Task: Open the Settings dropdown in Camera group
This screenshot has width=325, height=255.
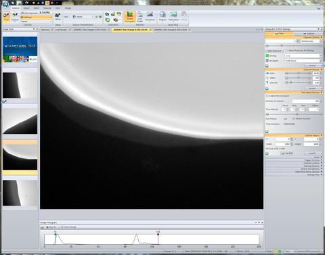Action: pyautogui.click(x=36, y=18)
